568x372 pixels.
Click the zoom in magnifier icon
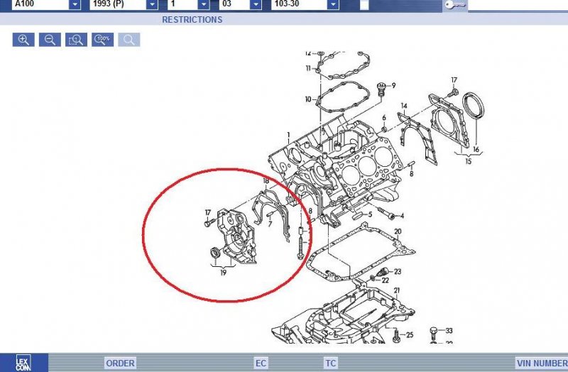click(23, 40)
